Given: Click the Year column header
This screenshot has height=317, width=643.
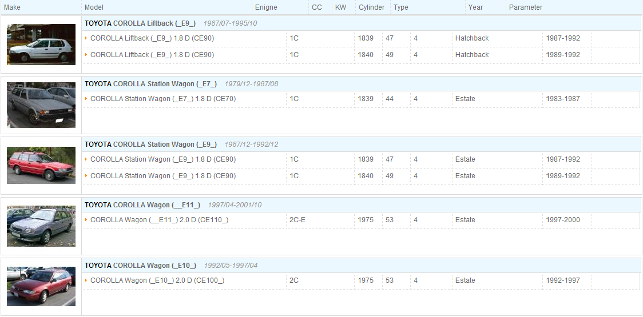Looking at the screenshot, I should point(475,7).
